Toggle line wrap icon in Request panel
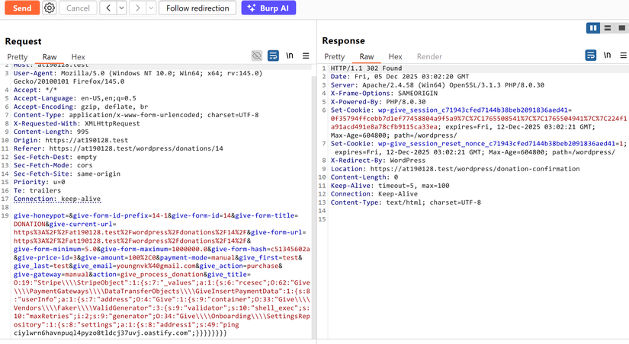Screen dimensions: 629x344 (273, 56)
